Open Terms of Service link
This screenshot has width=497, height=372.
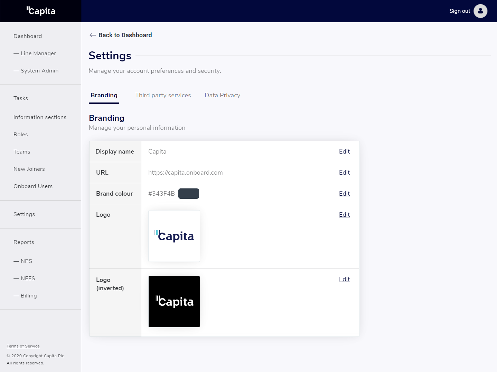[x=23, y=346]
